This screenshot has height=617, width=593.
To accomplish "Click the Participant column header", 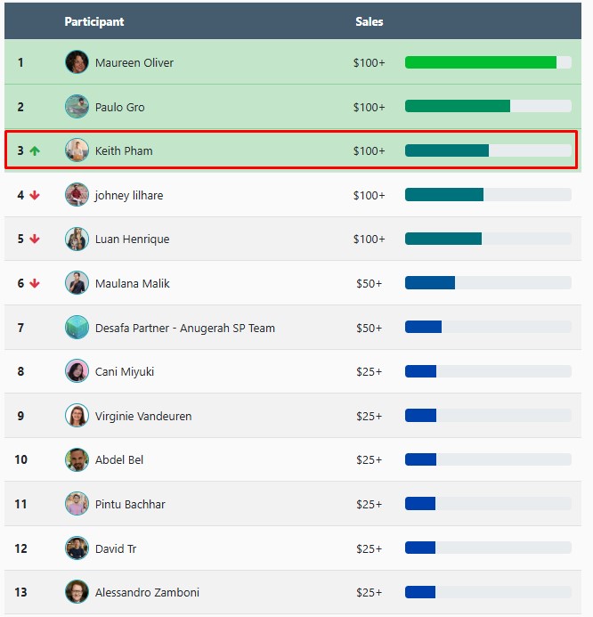I will tap(94, 21).
